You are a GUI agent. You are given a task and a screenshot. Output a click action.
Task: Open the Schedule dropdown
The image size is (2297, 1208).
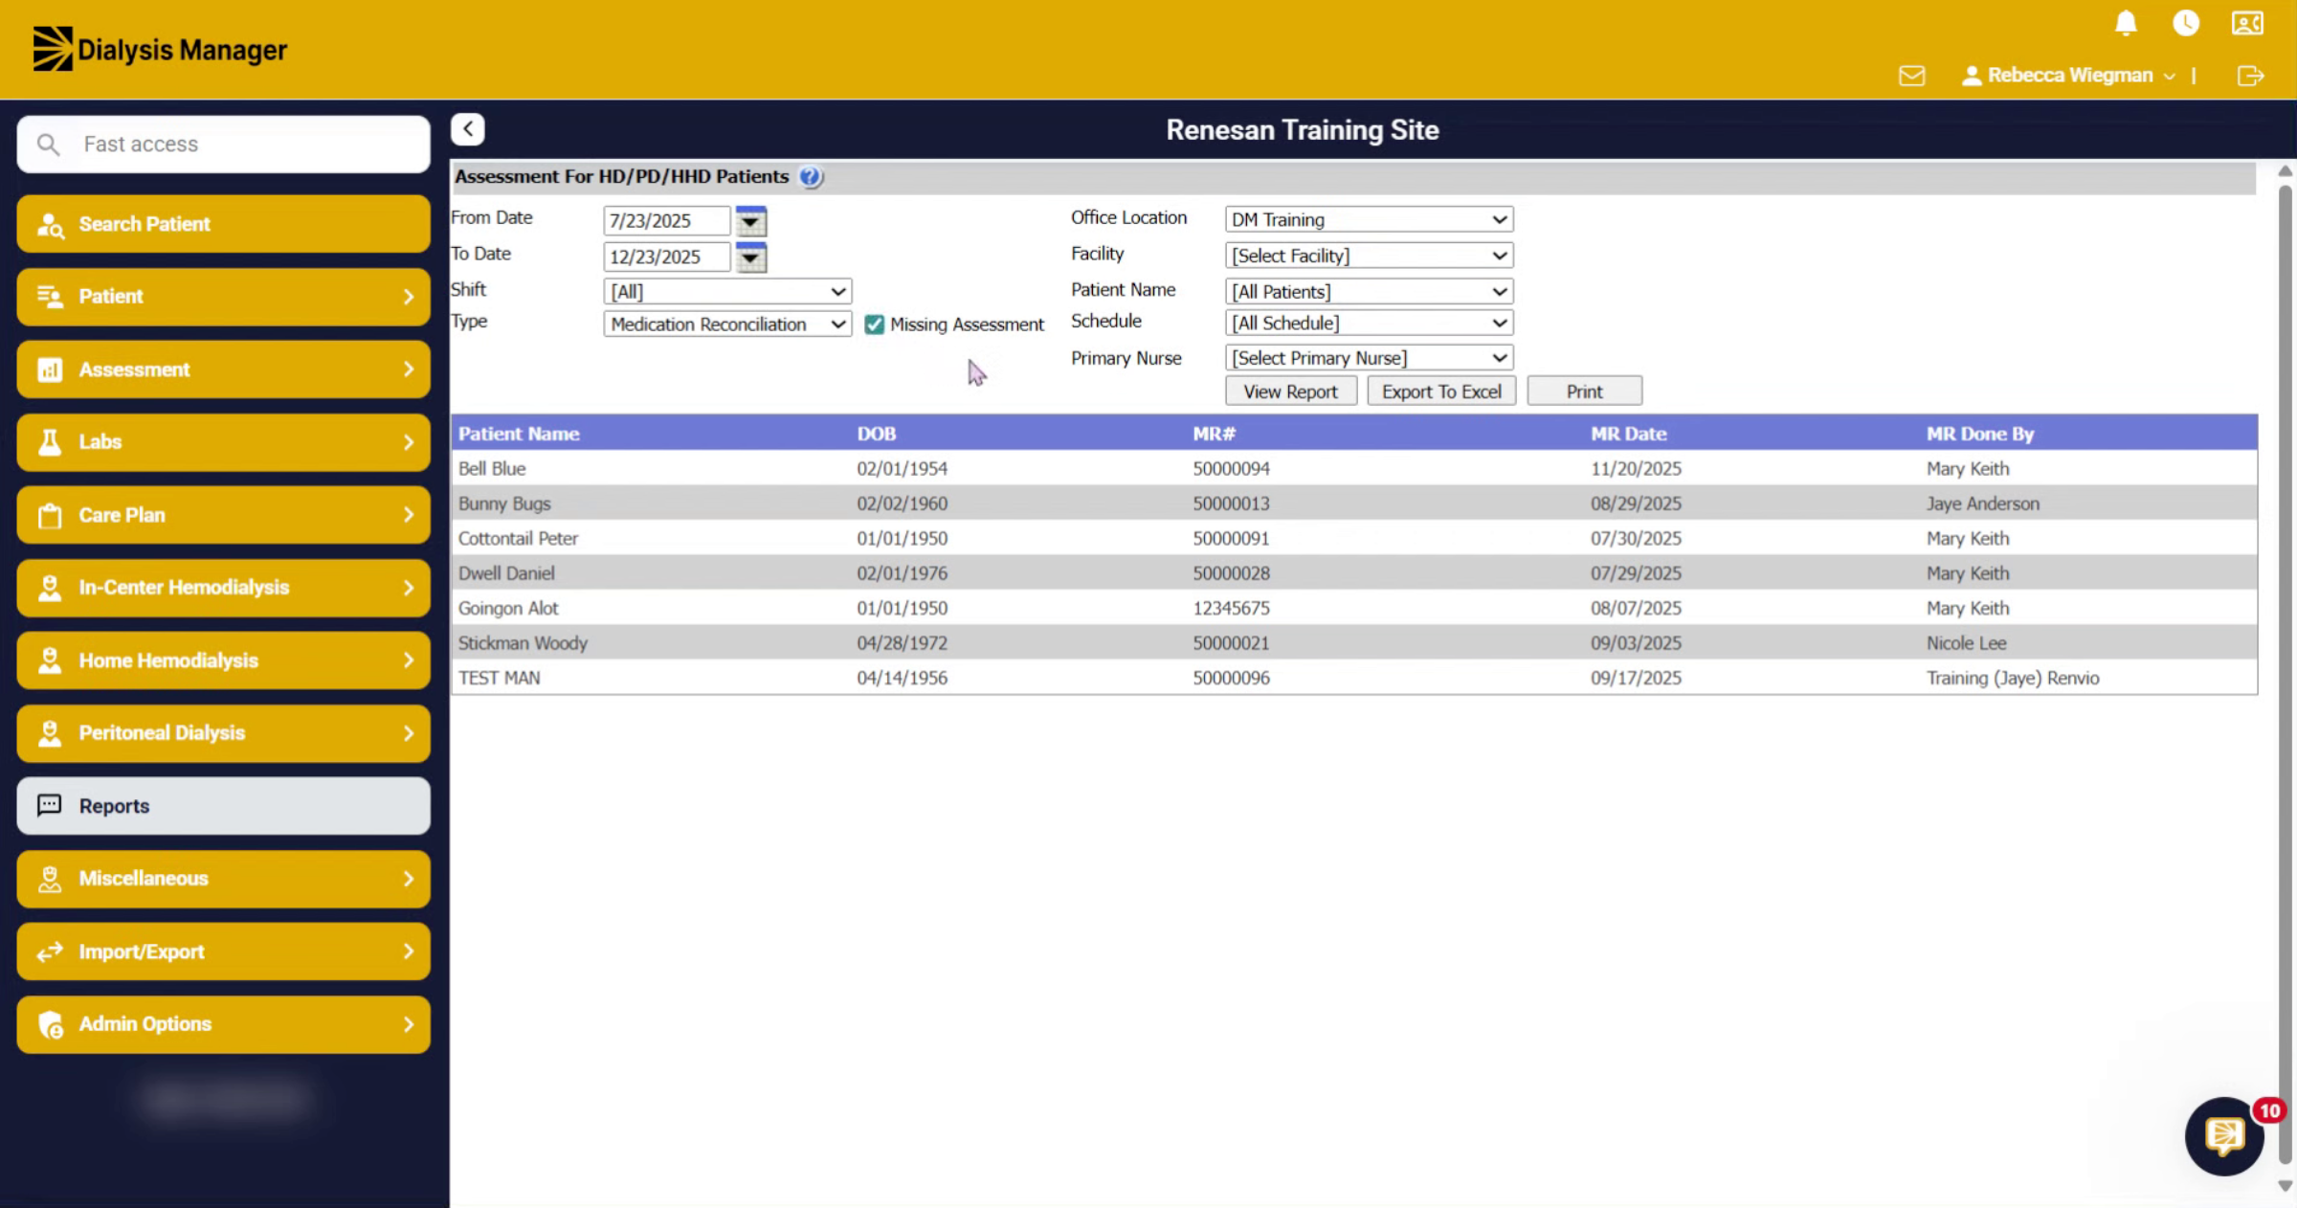point(1369,324)
